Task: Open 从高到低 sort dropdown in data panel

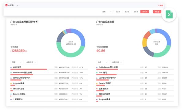Action: pyautogui.click(x=117, y=62)
